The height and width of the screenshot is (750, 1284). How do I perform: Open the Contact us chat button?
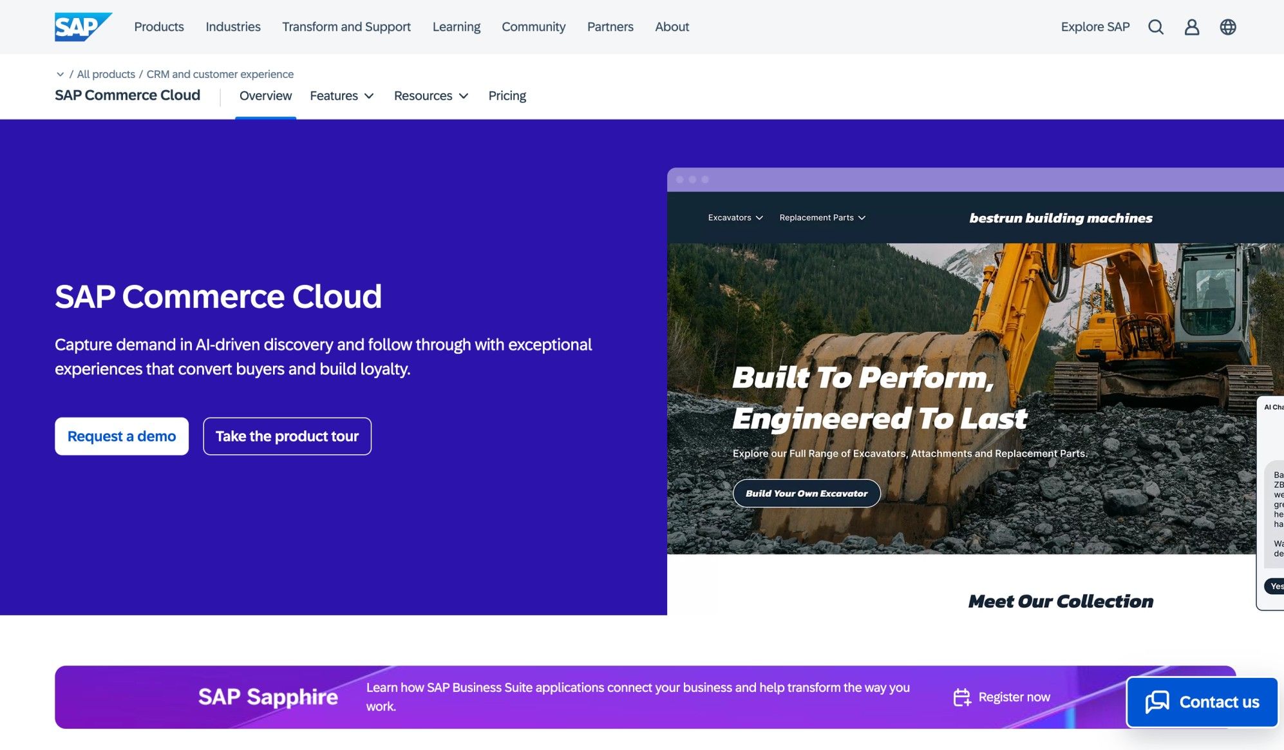point(1202,702)
